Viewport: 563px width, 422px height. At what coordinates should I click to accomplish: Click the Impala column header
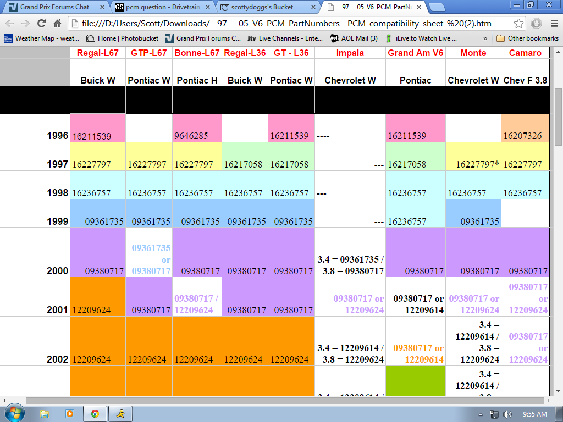pyautogui.click(x=350, y=53)
